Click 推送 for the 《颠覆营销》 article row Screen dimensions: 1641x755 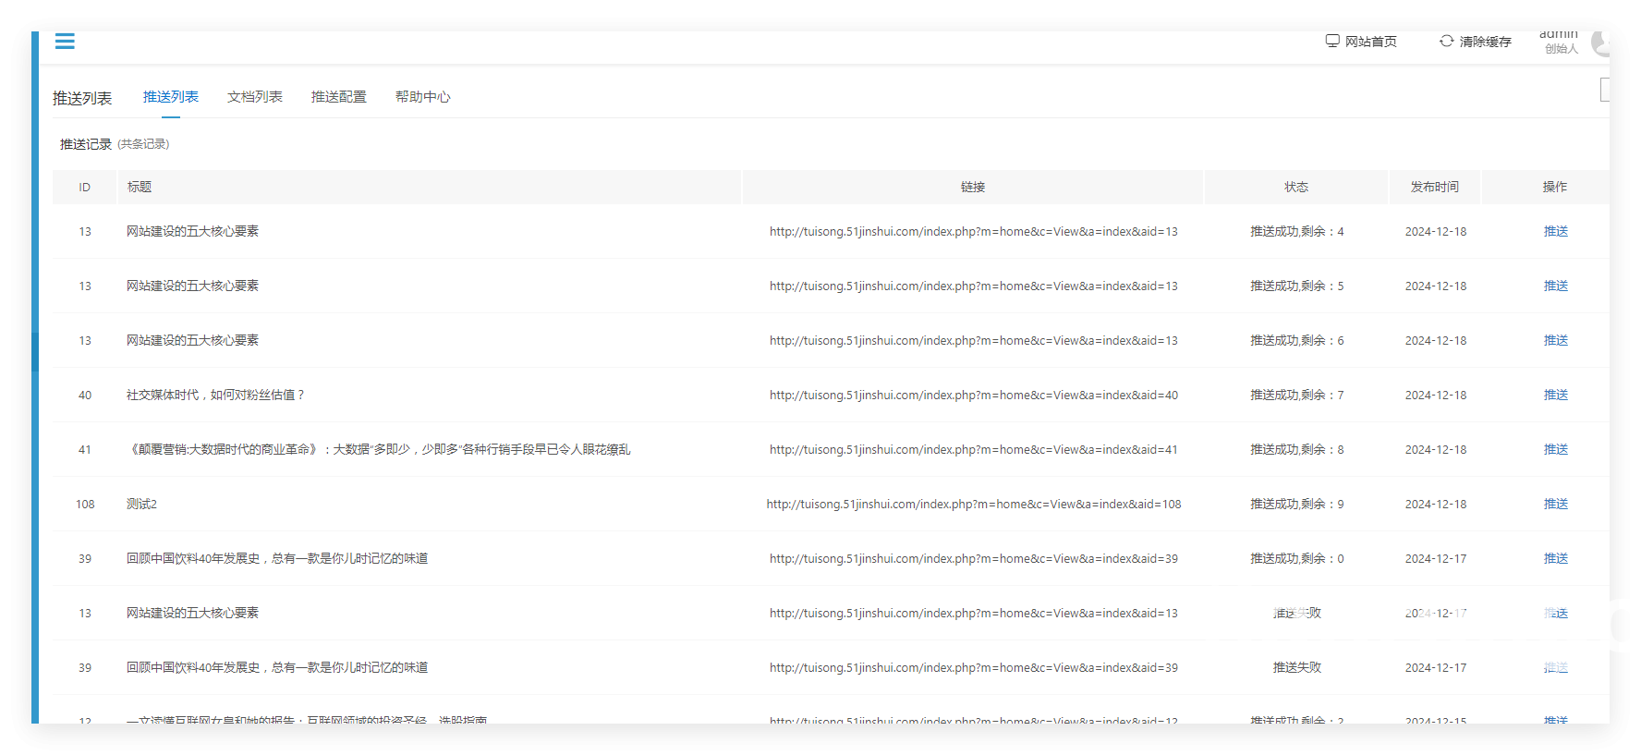point(1556,449)
